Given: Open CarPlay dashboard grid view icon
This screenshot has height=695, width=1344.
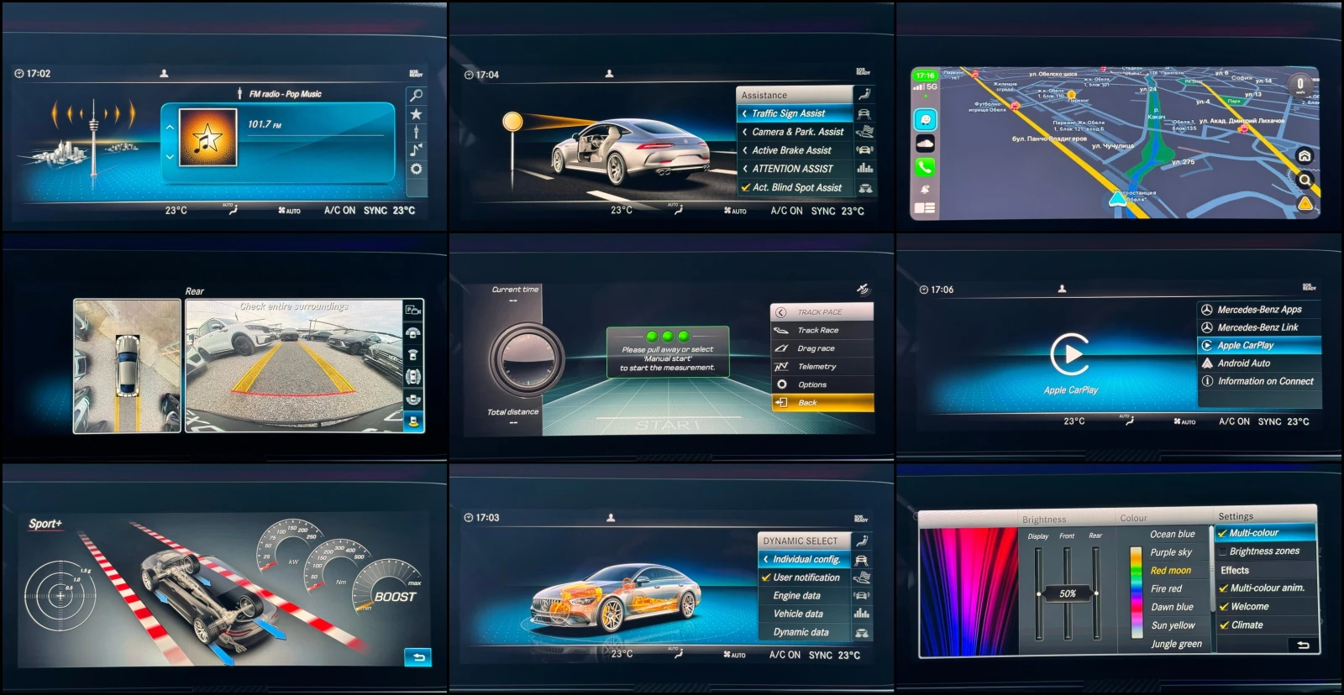Looking at the screenshot, I should pos(925,207).
